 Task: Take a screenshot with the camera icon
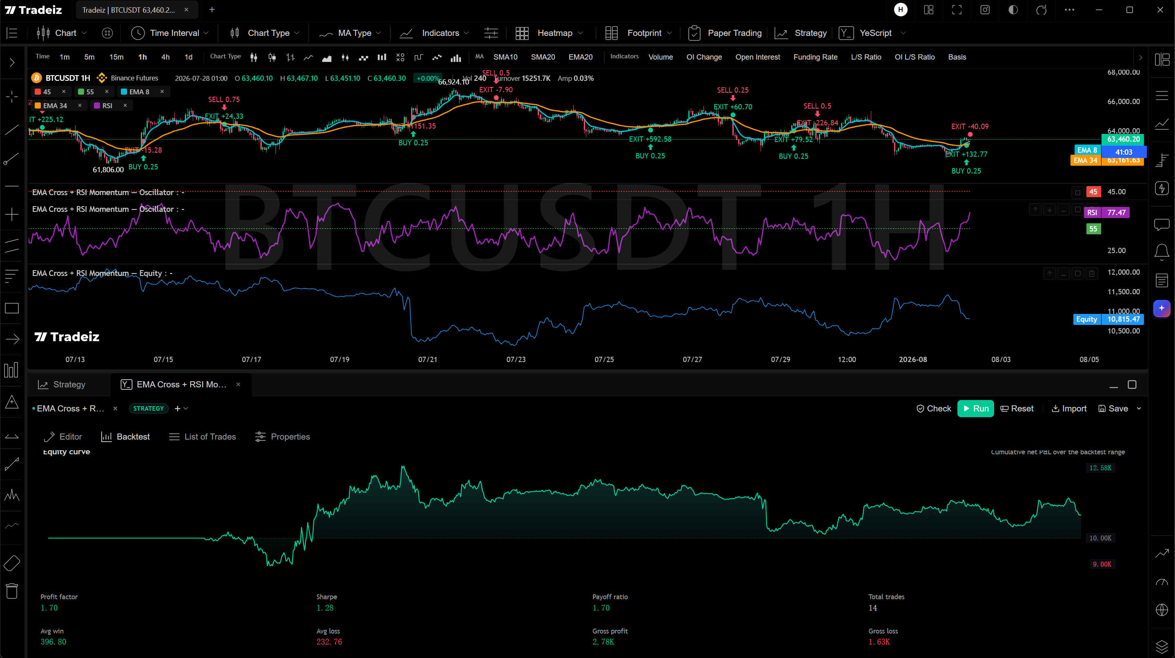tap(985, 9)
